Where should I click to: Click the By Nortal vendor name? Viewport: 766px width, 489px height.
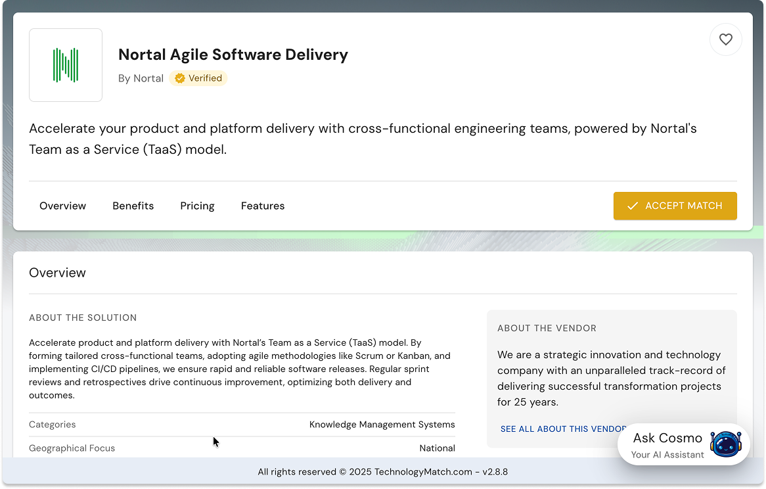tap(141, 78)
